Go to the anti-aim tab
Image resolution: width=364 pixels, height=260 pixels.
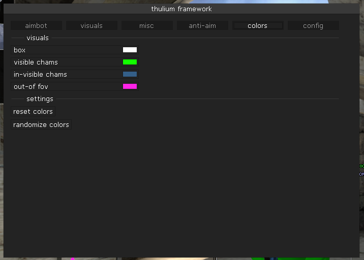[x=202, y=25]
